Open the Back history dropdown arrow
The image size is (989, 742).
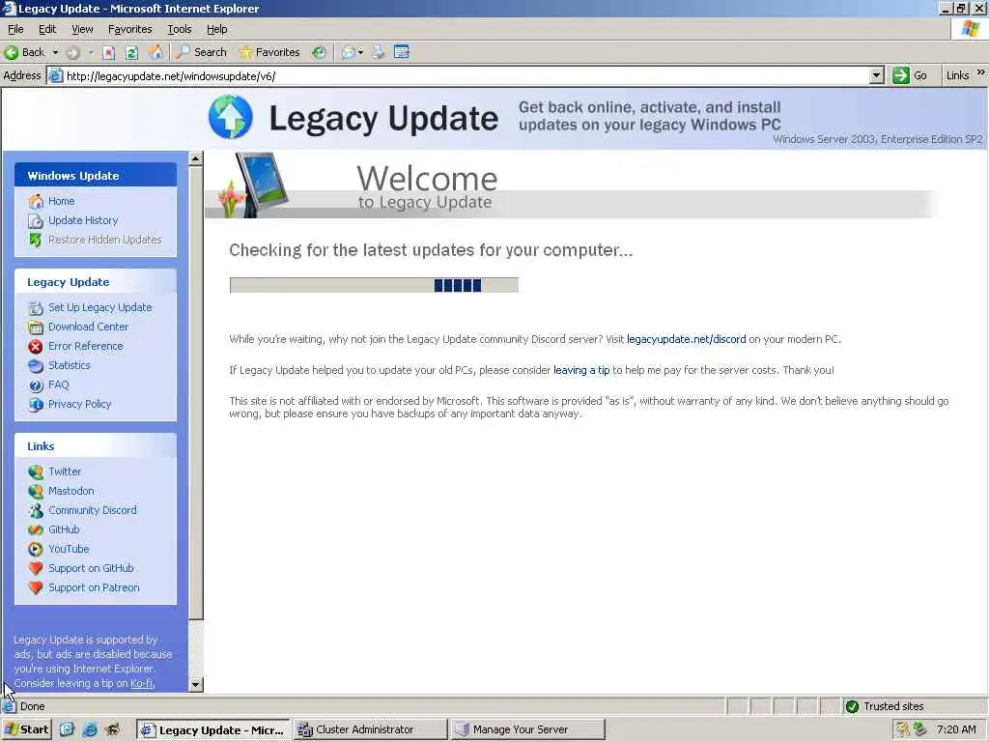click(55, 52)
